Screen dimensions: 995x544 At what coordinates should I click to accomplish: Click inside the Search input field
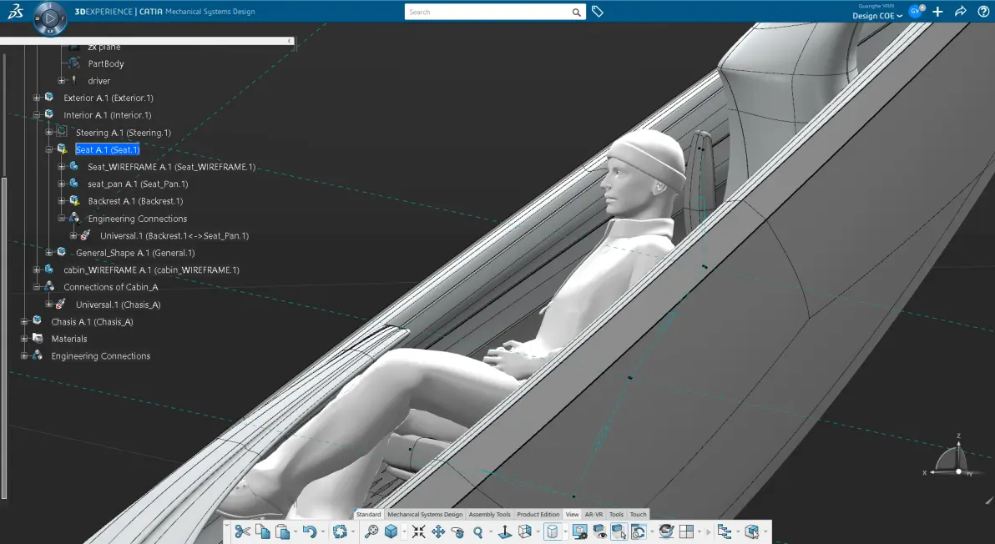[x=487, y=12]
